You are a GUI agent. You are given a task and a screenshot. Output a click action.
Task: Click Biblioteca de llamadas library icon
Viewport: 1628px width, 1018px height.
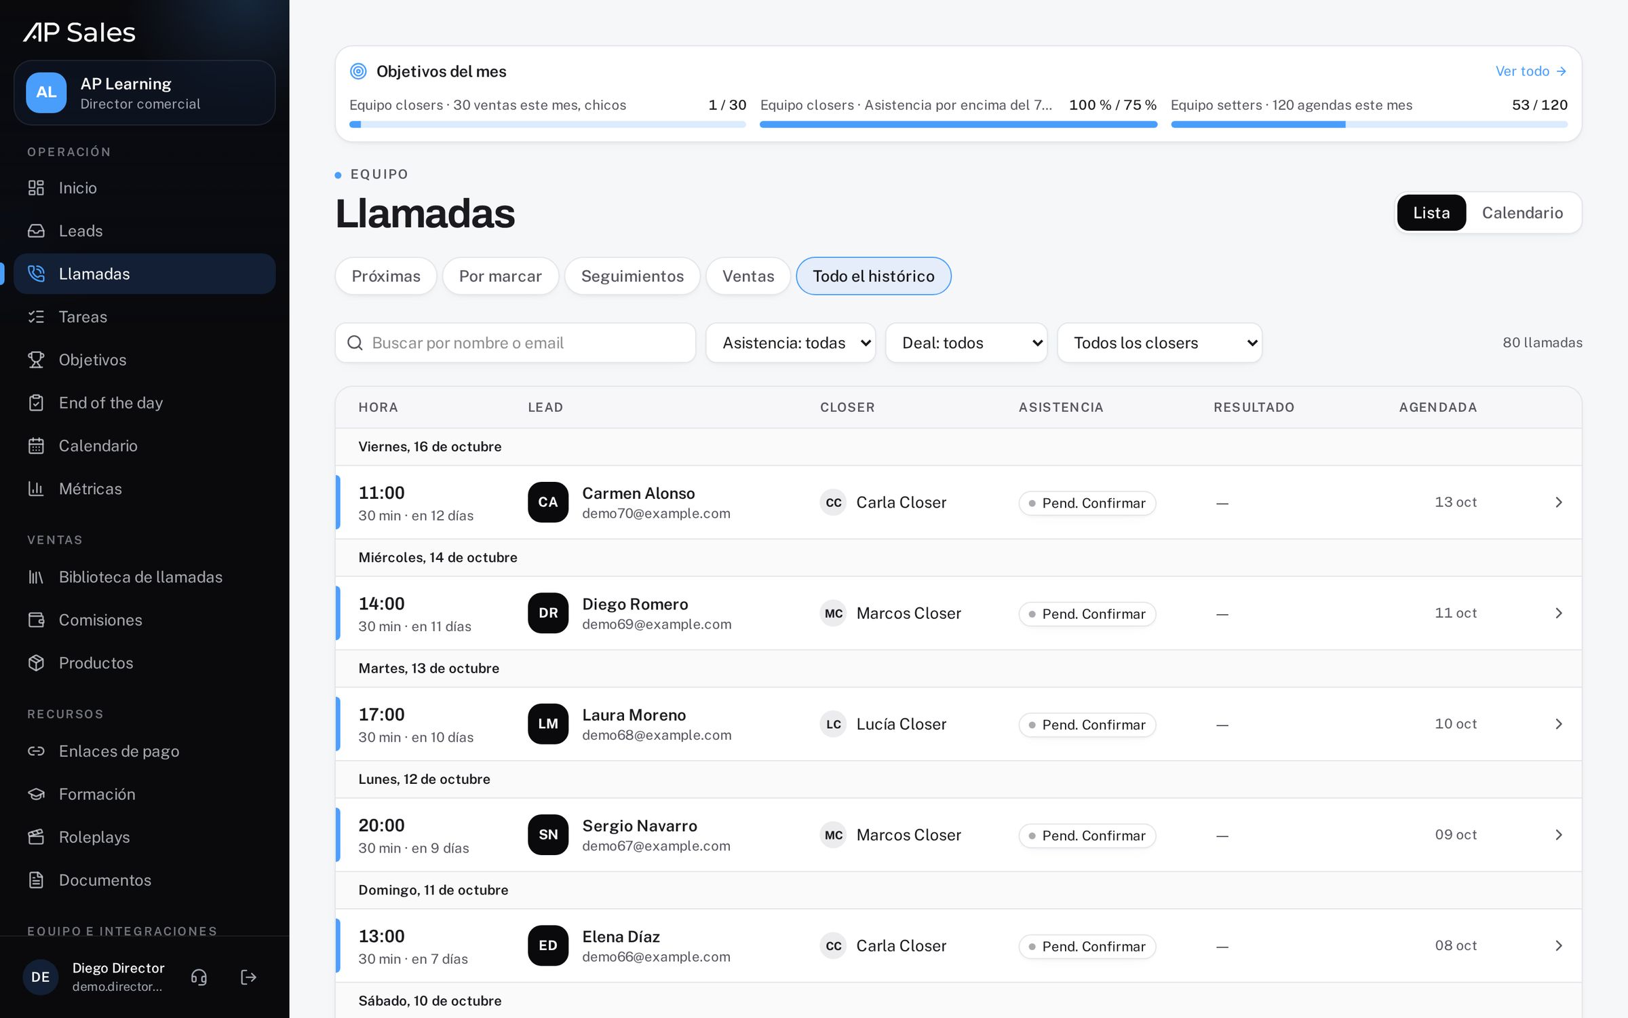click(36, 577)
